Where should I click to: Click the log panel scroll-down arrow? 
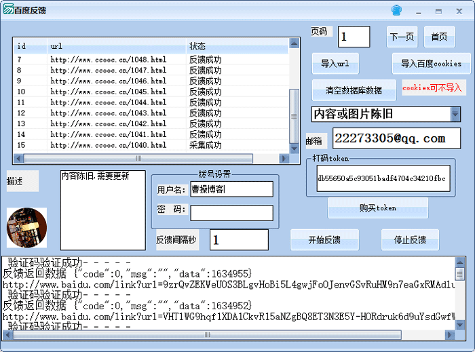pyautogui.click(x=459, y=325)
